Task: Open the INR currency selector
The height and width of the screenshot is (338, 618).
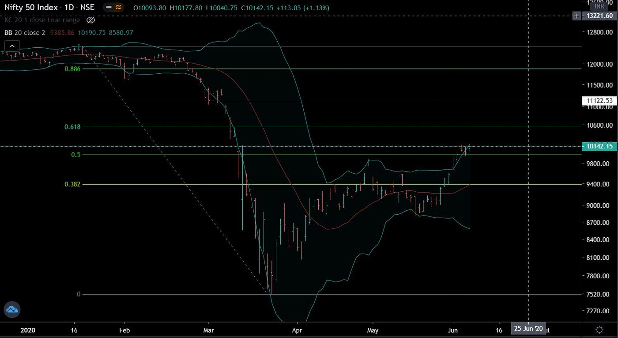Action: click(x=599, y=6)
